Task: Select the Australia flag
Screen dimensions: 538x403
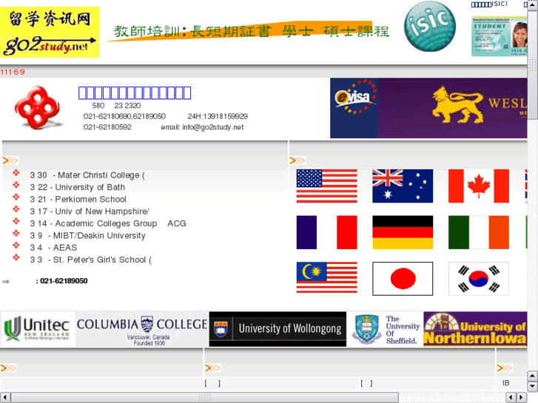Action: [x=403, y=186]
